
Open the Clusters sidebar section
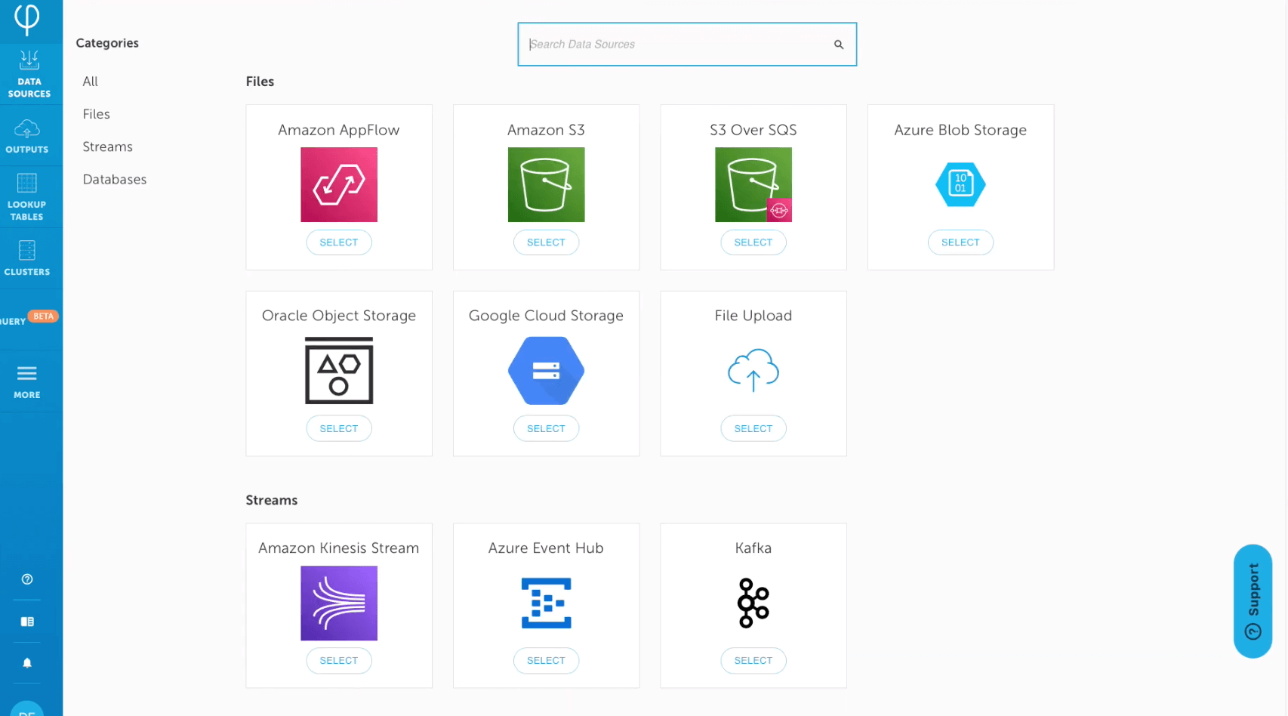tap(27, 258)
